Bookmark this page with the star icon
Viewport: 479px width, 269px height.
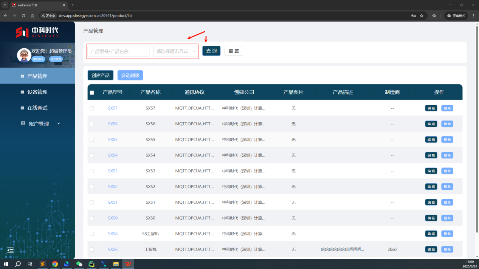422,16
